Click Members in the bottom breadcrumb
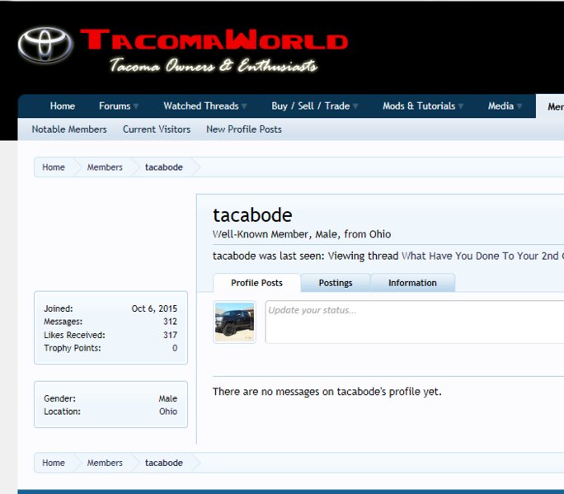 [x=105, y=463]
